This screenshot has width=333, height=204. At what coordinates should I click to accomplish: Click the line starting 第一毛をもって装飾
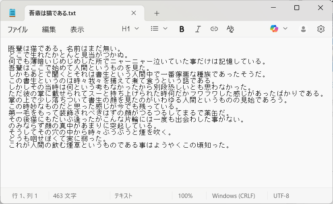point(119,113)
